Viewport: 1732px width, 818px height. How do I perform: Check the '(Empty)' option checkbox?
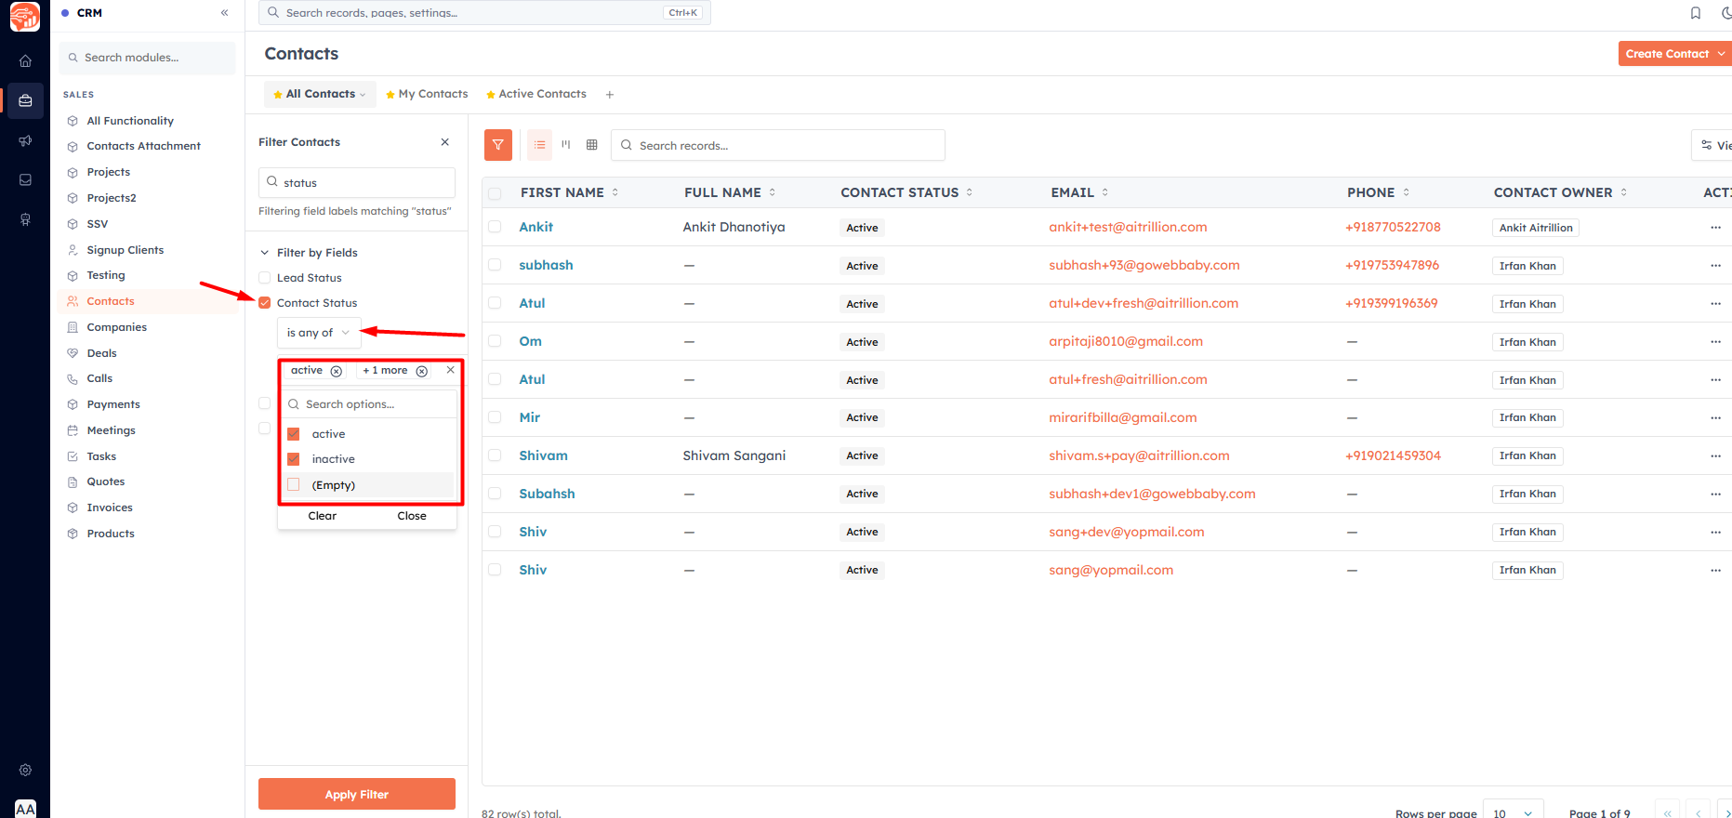point(294,485)
